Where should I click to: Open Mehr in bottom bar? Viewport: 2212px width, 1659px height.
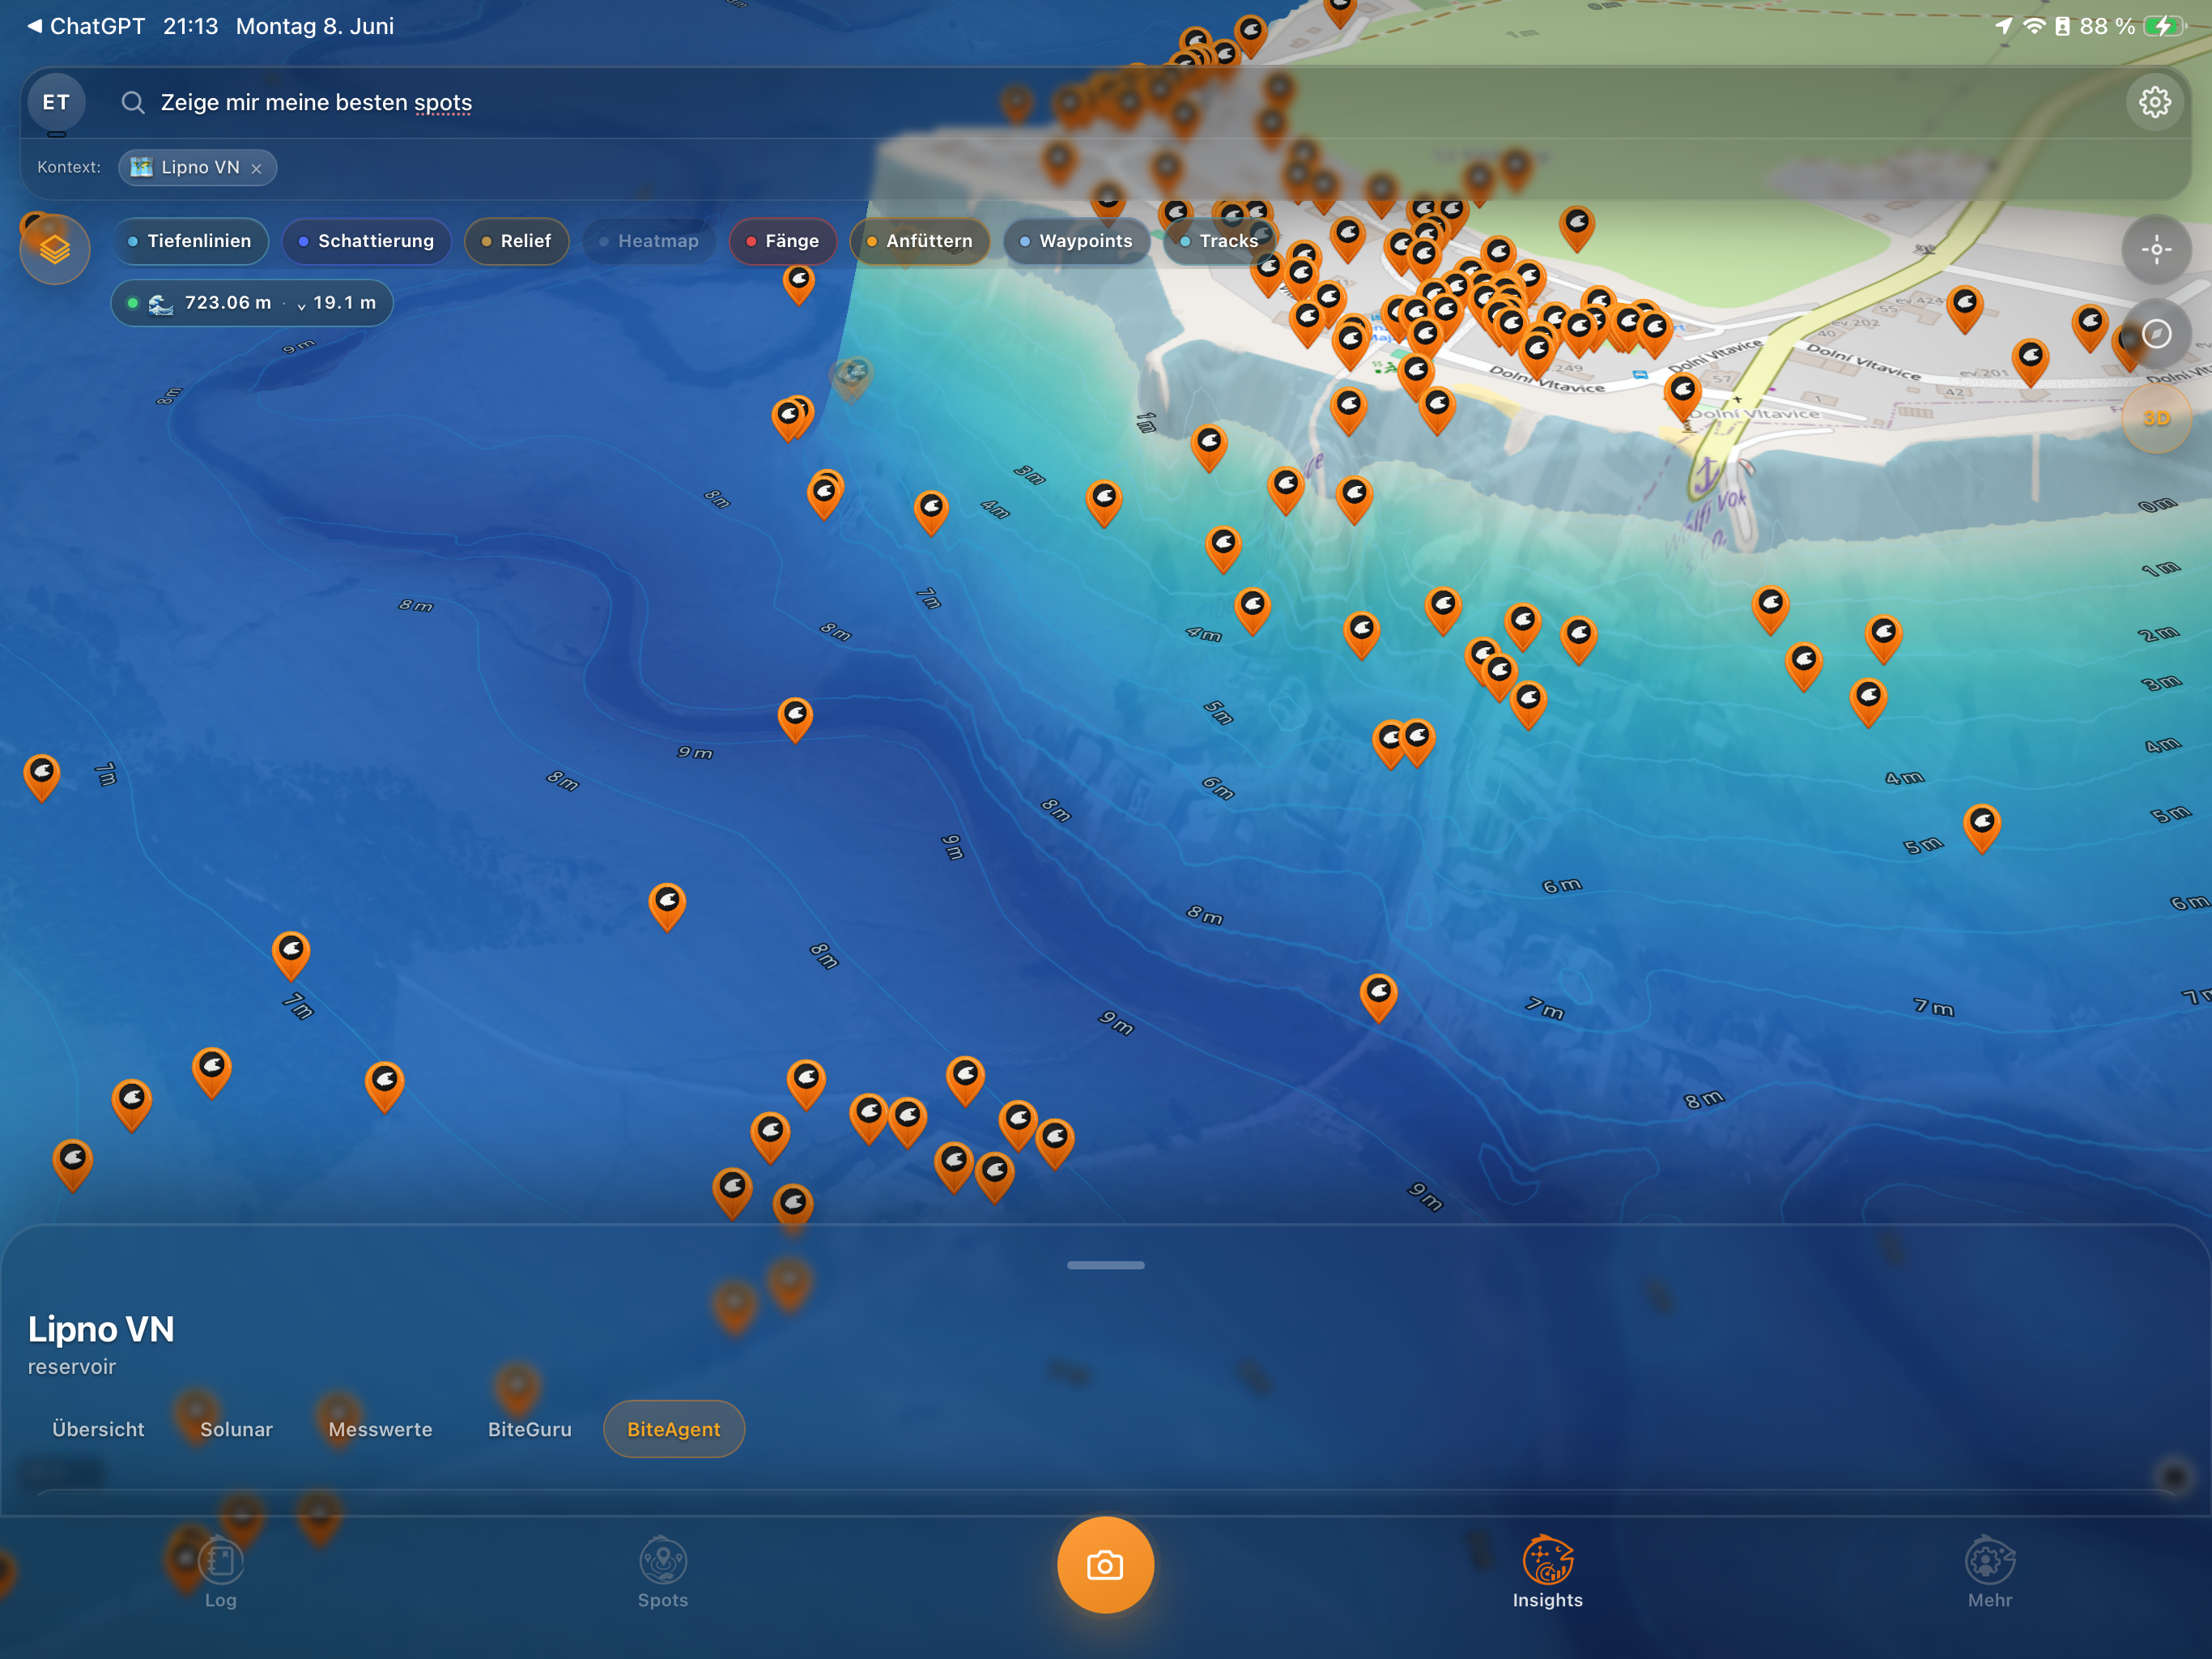(x=1989, y=1573)
